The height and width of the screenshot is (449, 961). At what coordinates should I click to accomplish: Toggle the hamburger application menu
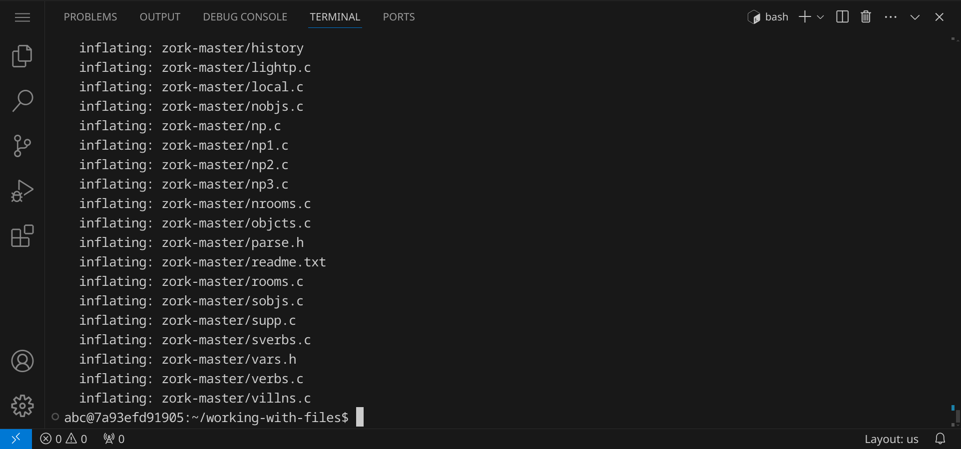pos(22,17)
